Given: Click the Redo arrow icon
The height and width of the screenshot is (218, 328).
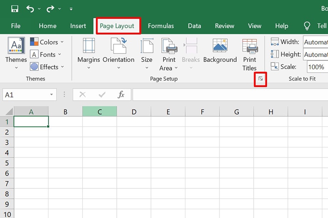Looking at the screenshot, I should [x=50, y=9].
